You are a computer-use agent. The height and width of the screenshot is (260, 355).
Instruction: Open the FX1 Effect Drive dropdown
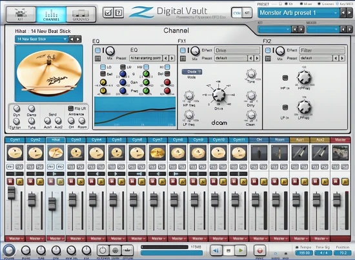tap(237, 50)
